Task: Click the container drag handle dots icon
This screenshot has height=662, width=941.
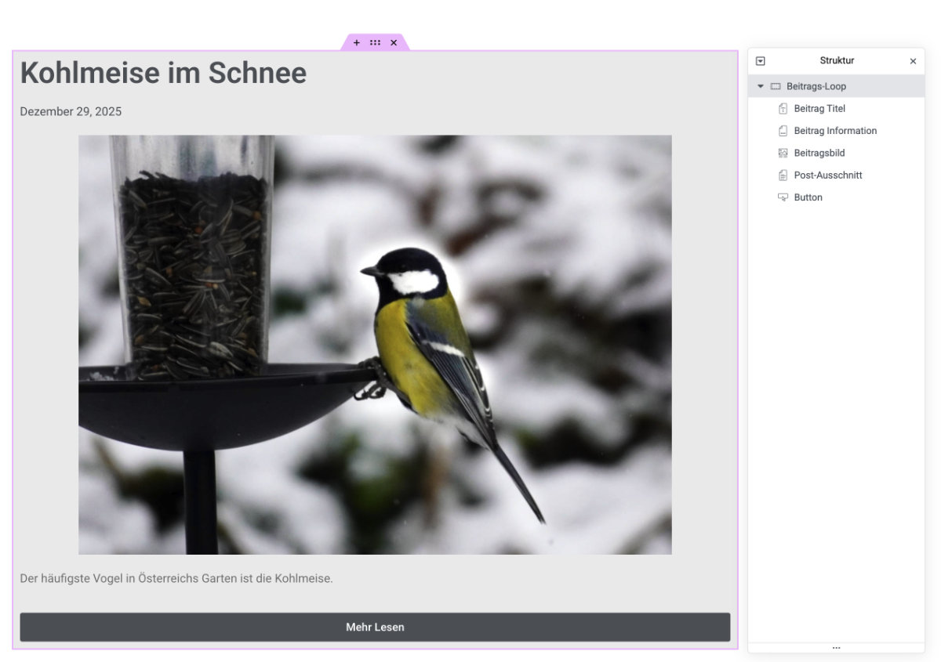Action: click(x=375, y=43)
